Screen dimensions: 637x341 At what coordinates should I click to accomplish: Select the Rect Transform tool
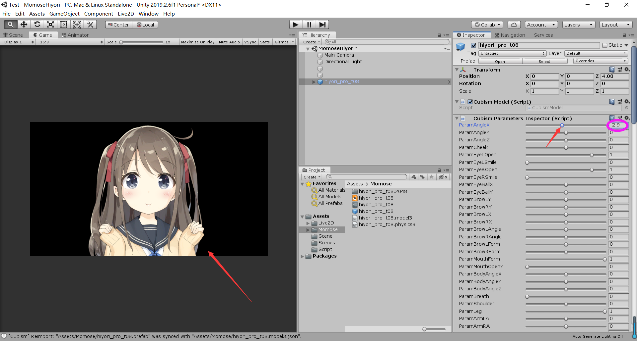[64, 24]
